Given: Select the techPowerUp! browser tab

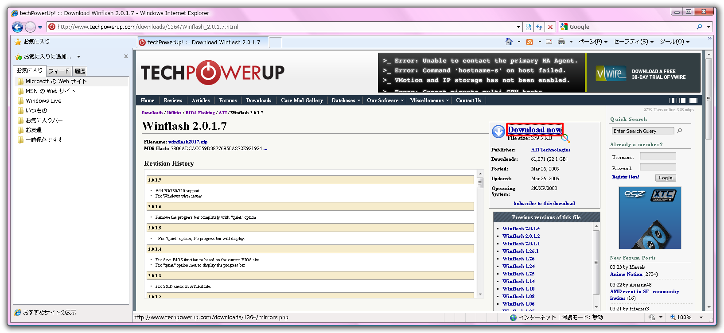Looking at the screenshot, I should [x=203, y=43].
